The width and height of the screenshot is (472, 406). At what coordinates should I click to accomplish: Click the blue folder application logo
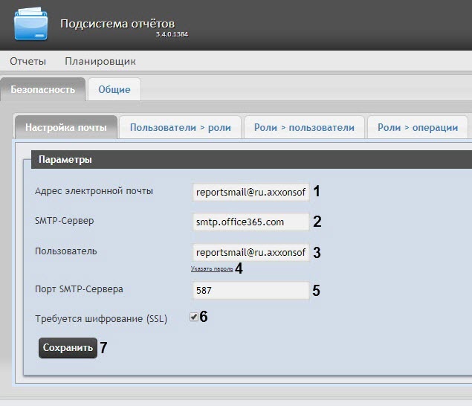pos(30,23)
